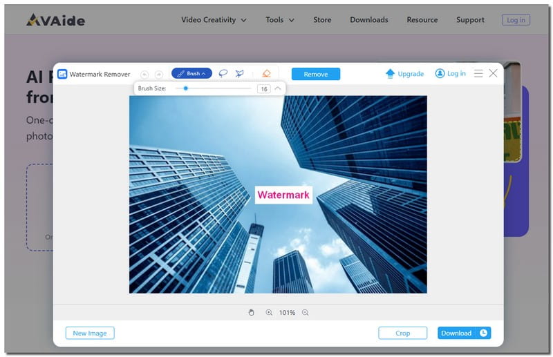This screenshot has width=553, height=357.
Task: Open the Store page
Action: click(322, 20)
